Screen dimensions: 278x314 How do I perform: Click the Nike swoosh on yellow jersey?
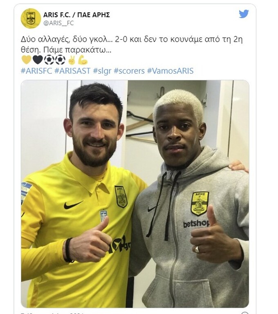pyautogui.click(x=73, y=205)
